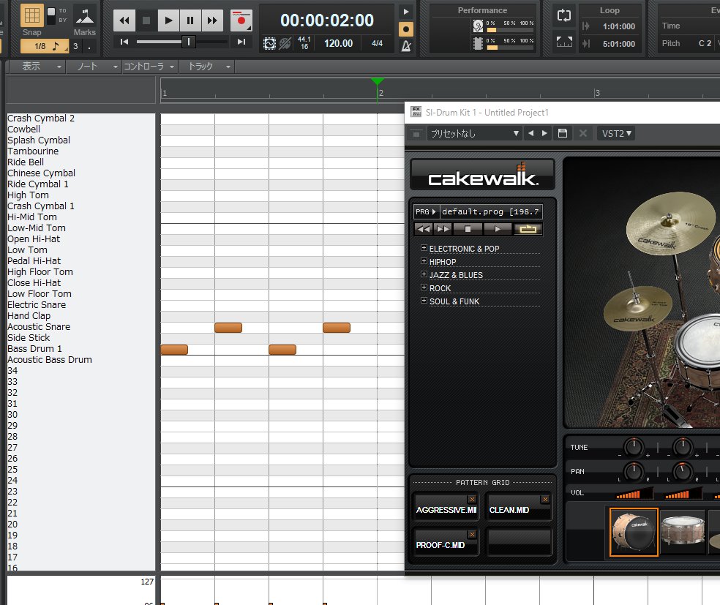720x605 pixels.
Task: Click the transport position slider handle
Action: (x=188, y=42)
